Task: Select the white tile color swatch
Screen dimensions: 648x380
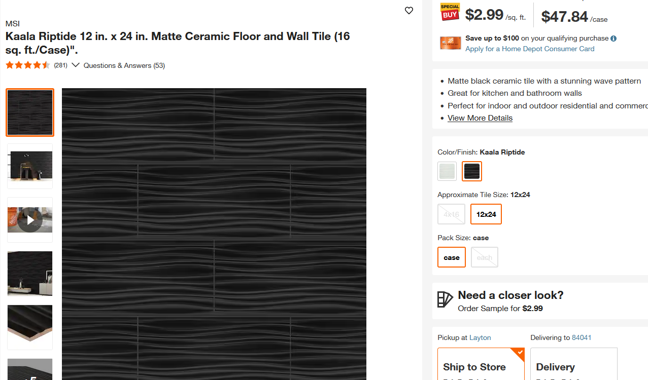Action: pyautogui.click(x=447, y=171)
